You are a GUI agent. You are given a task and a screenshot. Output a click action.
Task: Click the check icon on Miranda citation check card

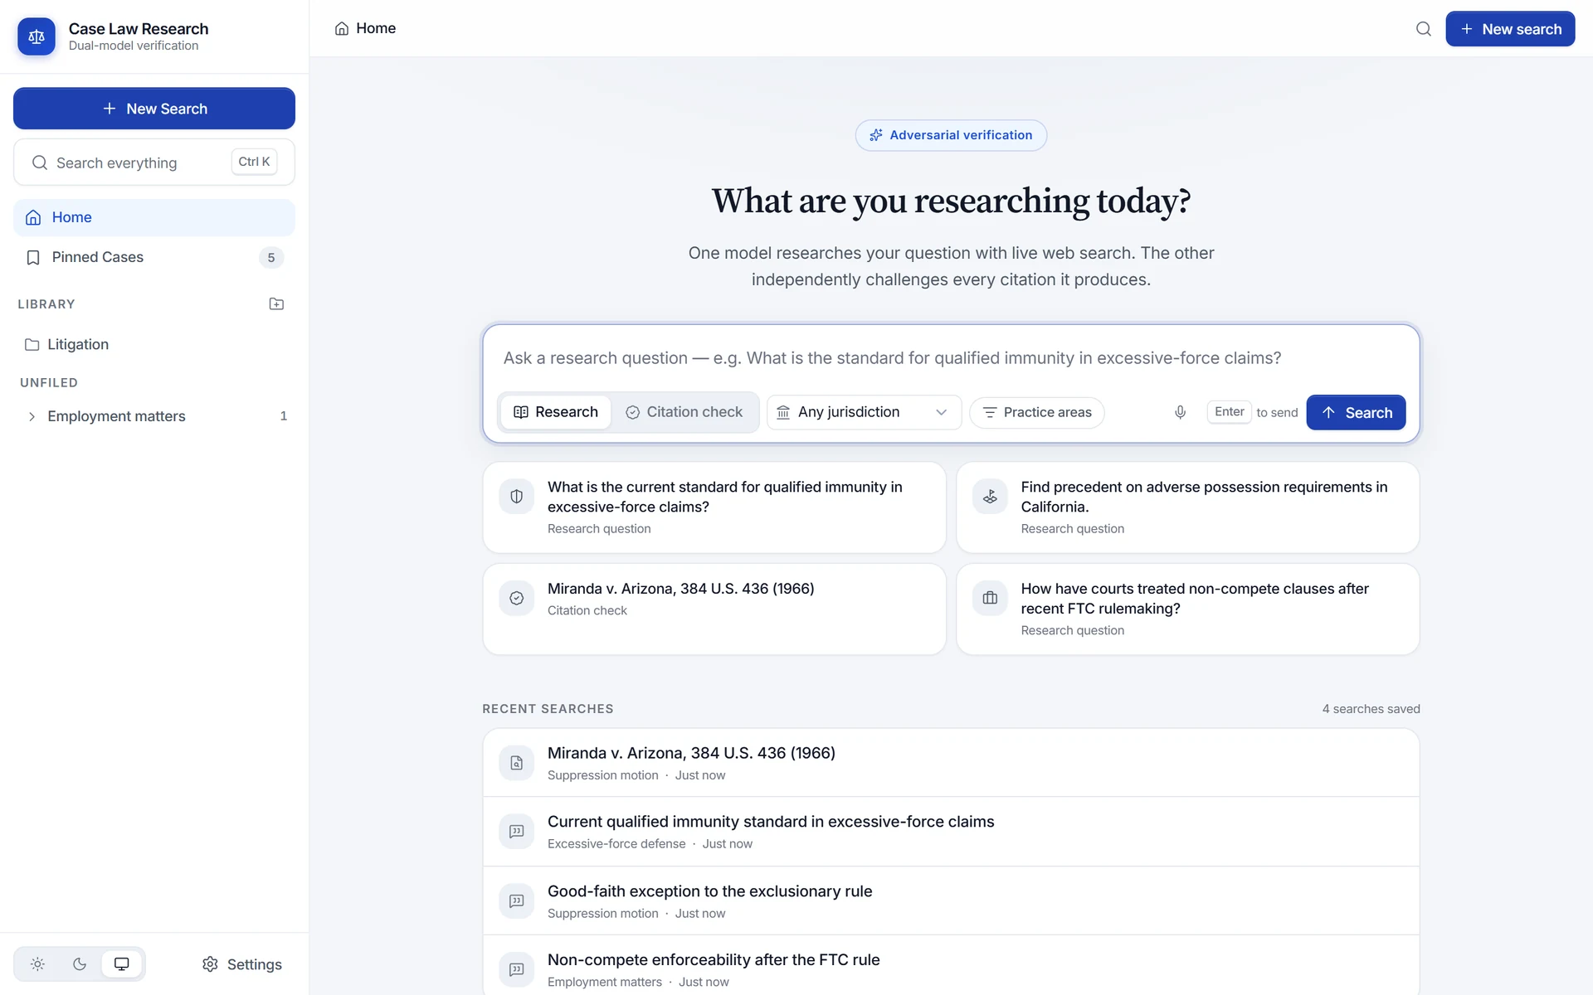[x=516, y=598]
